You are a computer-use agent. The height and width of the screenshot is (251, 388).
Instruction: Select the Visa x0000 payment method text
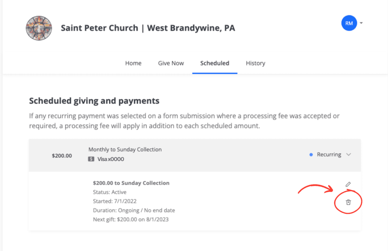click(111, 159)
